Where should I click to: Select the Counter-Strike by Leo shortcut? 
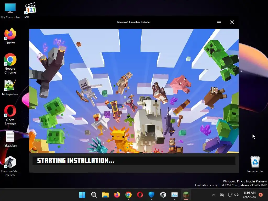(x=10, y=166)
